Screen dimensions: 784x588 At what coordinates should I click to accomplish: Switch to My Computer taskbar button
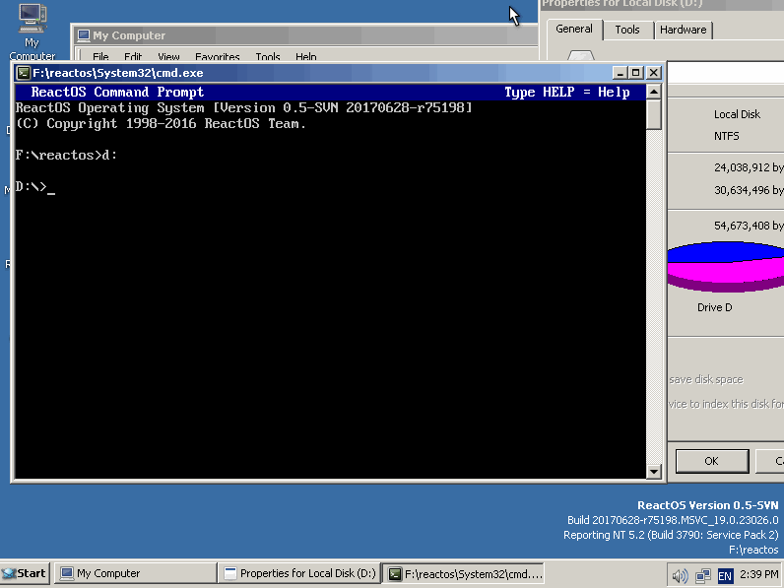point(136,573)
